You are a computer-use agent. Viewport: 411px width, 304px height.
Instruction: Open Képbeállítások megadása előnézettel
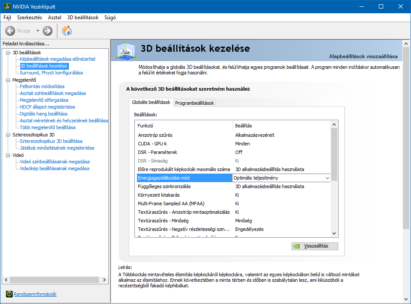(x=57, y=59)
